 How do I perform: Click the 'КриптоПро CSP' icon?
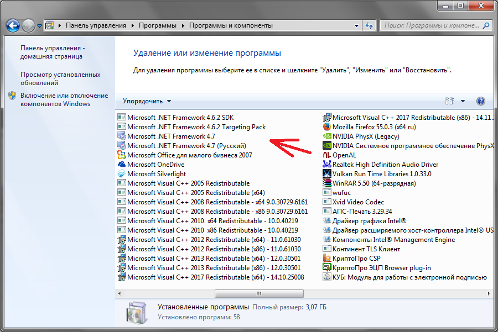(327, 259)
